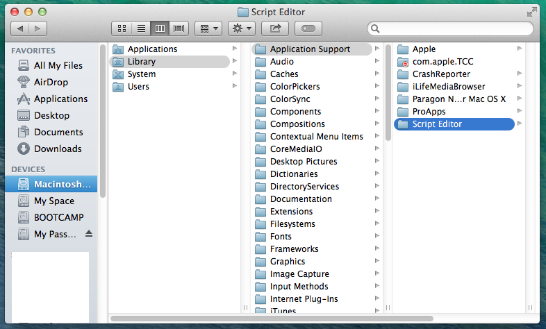The width and height of the screenshot is (546, 329).
Task: Open the Fonts folder
Action: 312,237
